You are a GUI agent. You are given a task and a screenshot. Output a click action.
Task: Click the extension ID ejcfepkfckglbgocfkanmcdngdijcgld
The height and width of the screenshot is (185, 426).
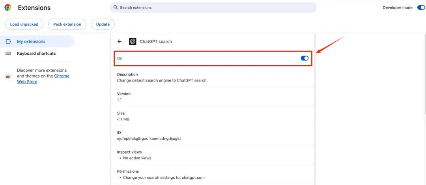click(x=149, y=139)
